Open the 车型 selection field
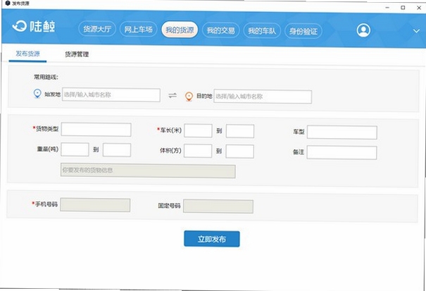Viewport: 426px width, 291px height. 342,132
